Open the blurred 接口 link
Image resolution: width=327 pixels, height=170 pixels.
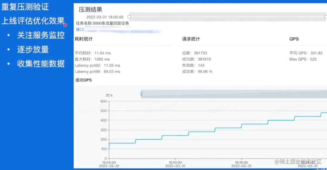point(123,31)
